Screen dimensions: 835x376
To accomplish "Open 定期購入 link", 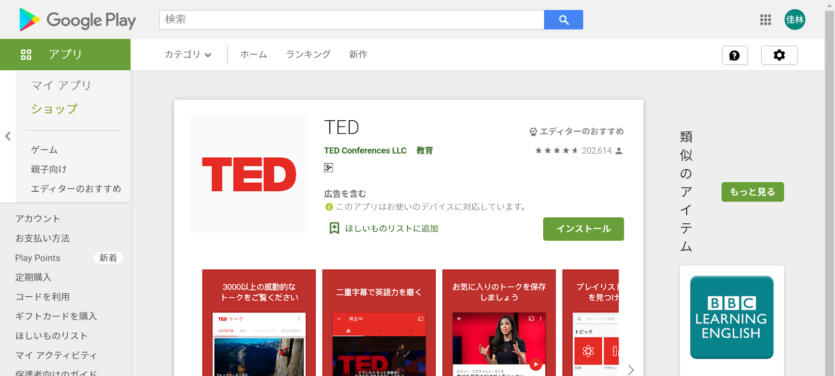I will point(33,277).
